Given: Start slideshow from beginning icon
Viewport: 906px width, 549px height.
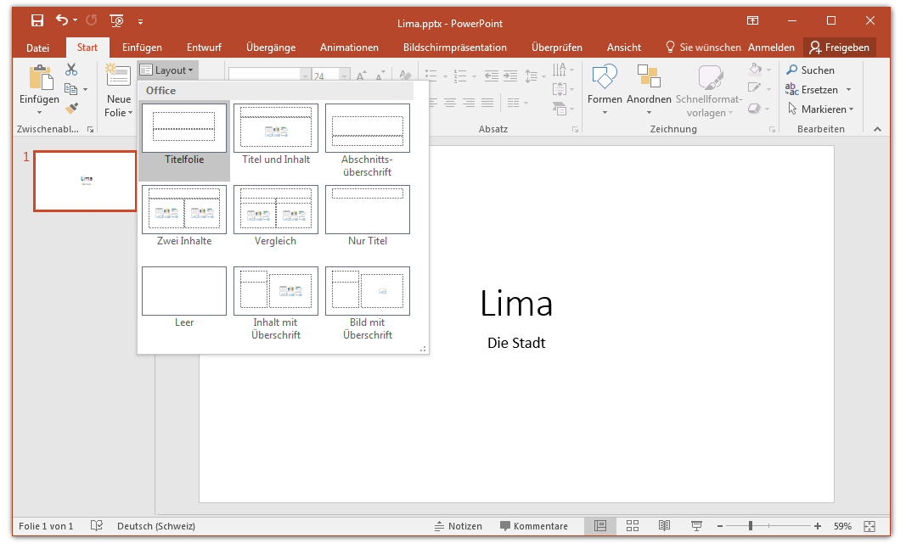Looking at the screenshot, I should coord(116,20).
